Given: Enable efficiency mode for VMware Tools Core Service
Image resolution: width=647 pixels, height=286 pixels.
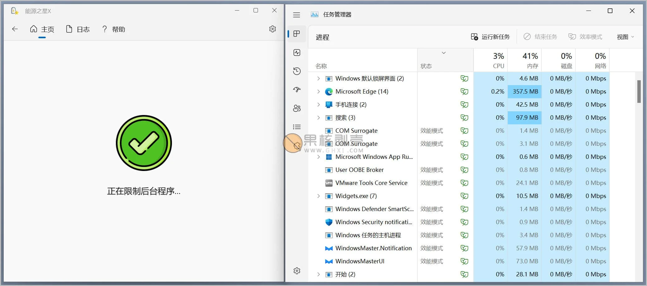Looking at the screenshot, I should (x=464, y=183).
